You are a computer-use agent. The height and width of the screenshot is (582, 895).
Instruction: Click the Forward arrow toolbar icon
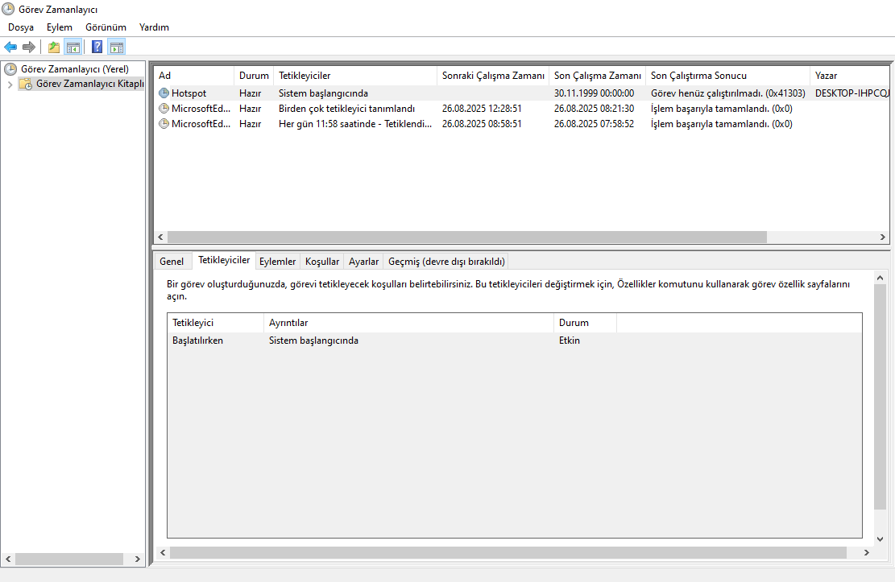click(x=28, y=47)
